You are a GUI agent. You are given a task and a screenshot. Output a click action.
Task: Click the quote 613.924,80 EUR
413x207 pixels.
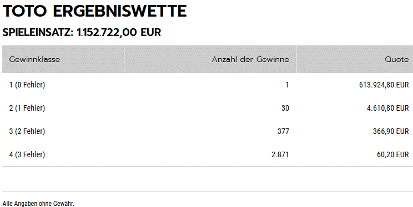384,85
